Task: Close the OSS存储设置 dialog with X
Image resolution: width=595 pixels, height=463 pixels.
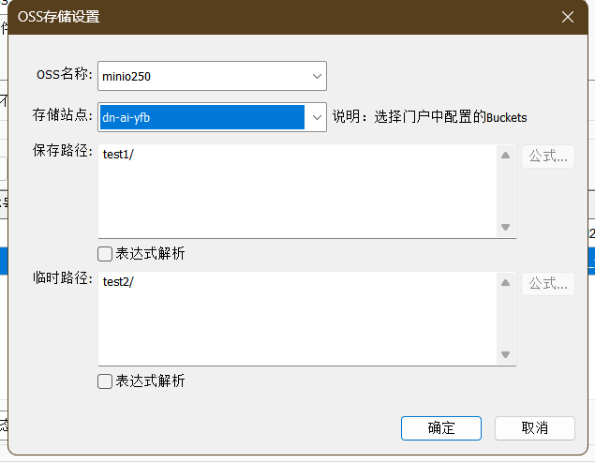Action: point(568,17)
